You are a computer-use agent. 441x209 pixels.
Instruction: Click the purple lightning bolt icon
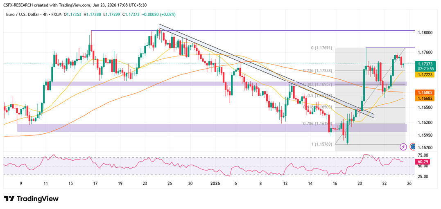point(404,146)
